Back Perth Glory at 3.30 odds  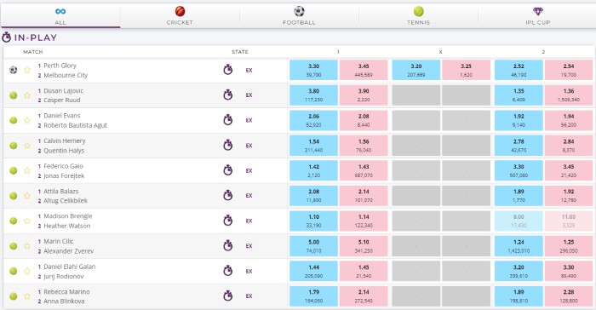(313, 70)
